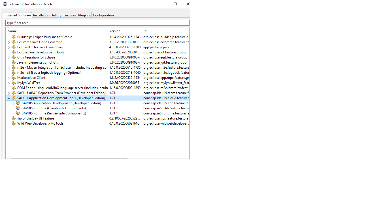
Task: Expand the Mylyn WikiText node
Action: click(x=9, y=83)
